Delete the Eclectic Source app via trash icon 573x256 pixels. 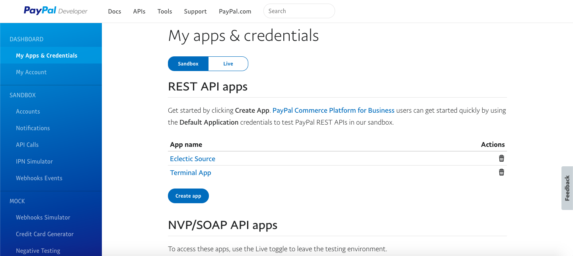(x=501, y=158)
